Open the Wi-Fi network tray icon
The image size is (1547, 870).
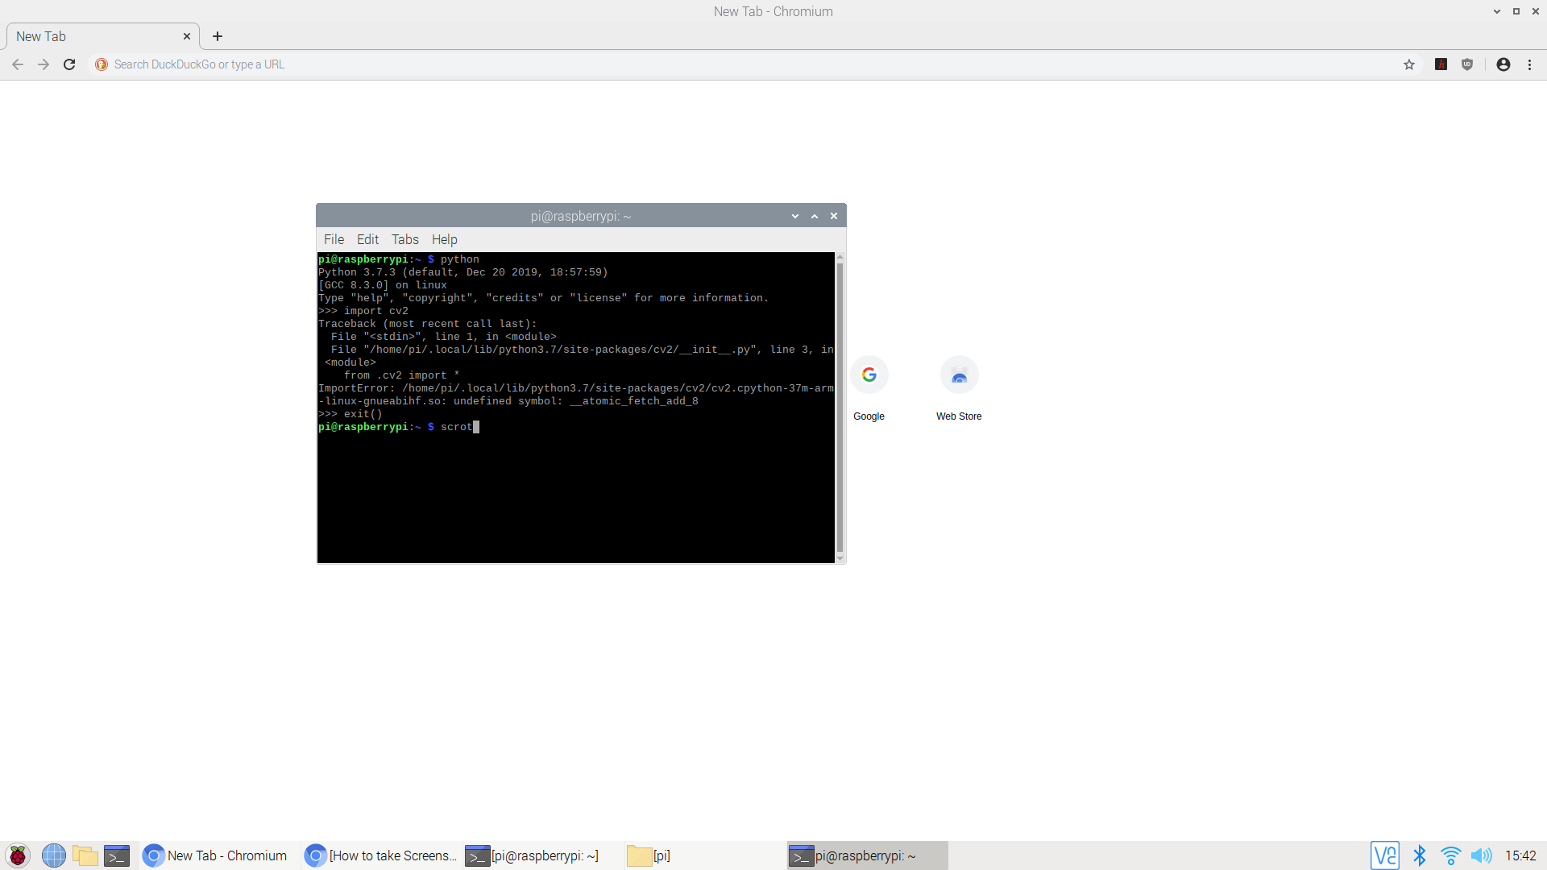point(1451,855)
